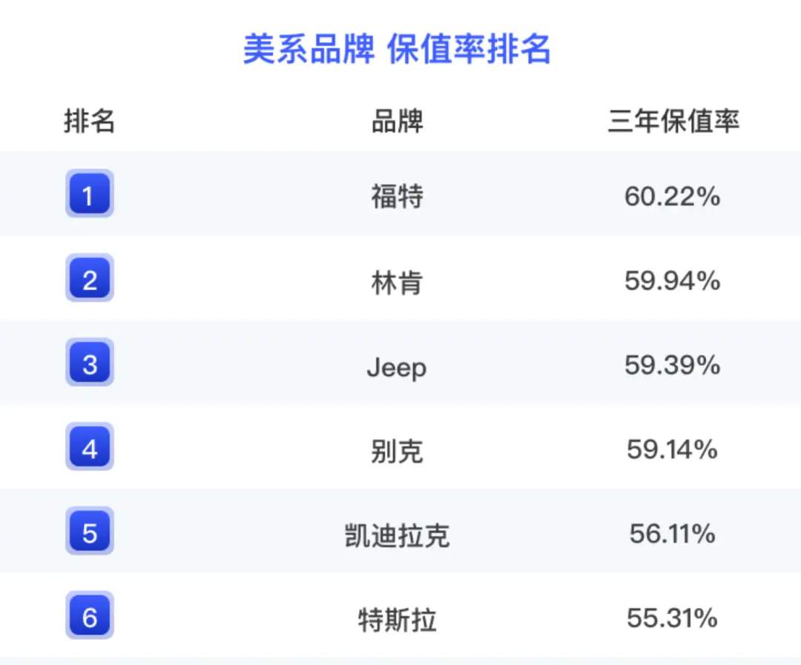Image resolution: width=801 pixels, height=665 pixels.
Task: Click the 56.11% retention value
Action: point(672,534)
